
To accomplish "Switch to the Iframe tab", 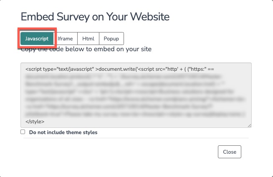I will pyautogui.click(x=66, y=39).
